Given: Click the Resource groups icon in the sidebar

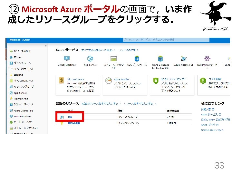Looking at the screenshot, I should 11,87.
